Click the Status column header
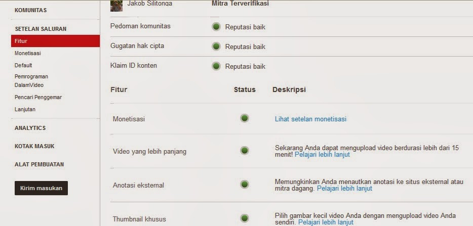Image resolution: width=473 pixels, height=226 pixels. 245,89
